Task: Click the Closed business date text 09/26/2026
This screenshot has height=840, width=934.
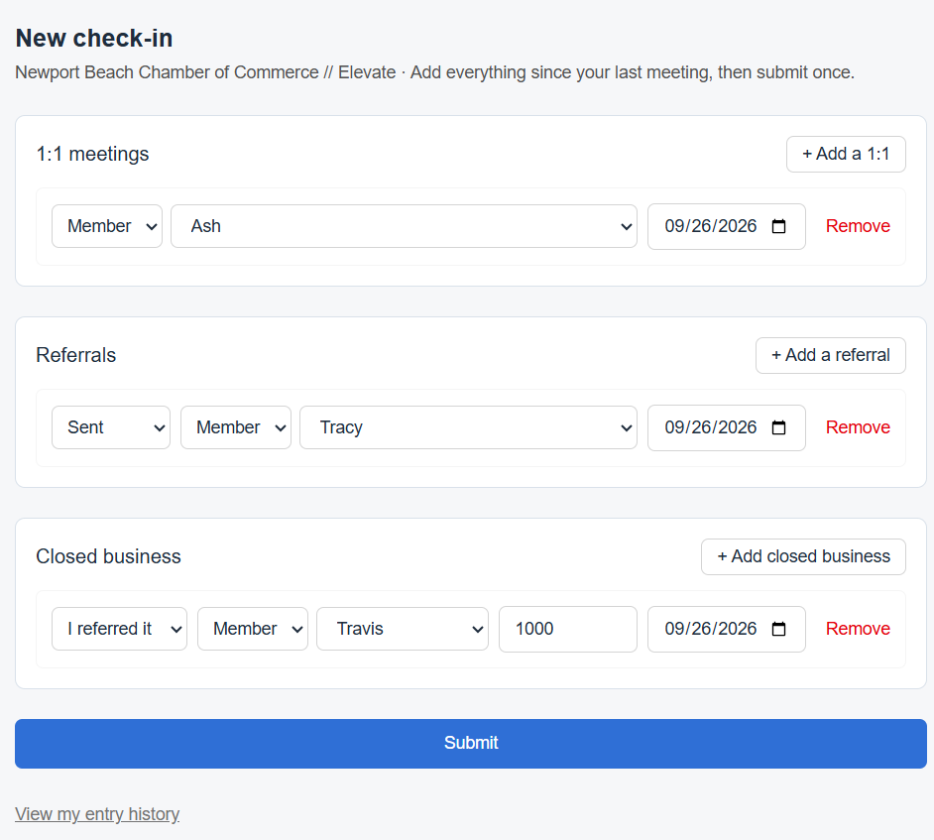Action: pyautogui.click(x=711, y=629)
